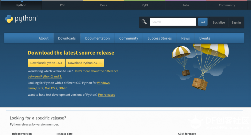This screenshot has height=135, width=251.
Task: Click the 'Release version' column header
Action: coord(22,134)
